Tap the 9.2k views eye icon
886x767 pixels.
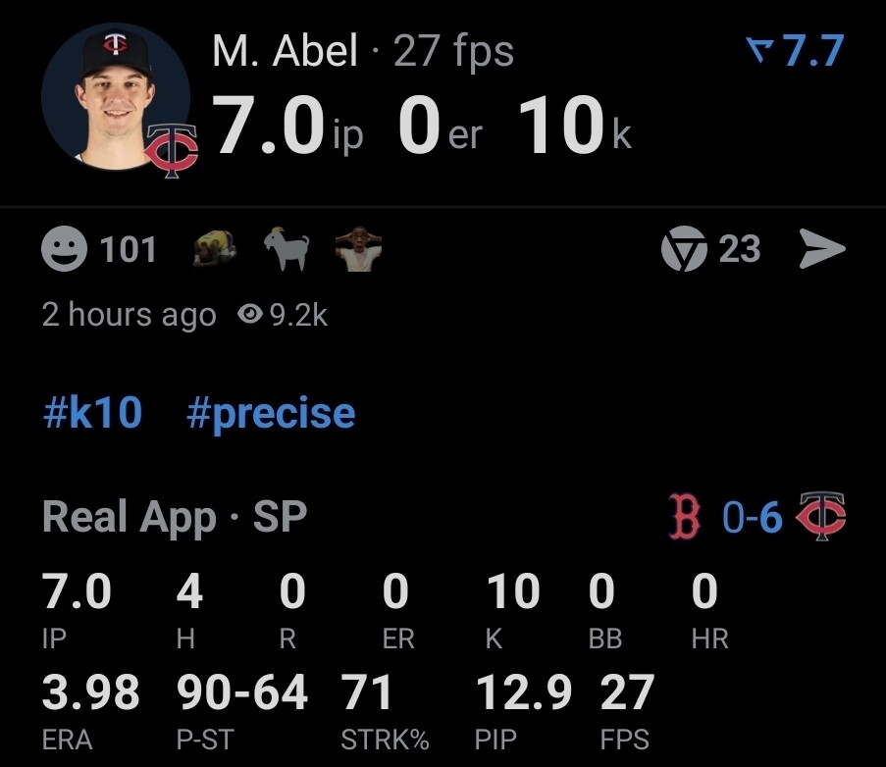tap(250, 314)
